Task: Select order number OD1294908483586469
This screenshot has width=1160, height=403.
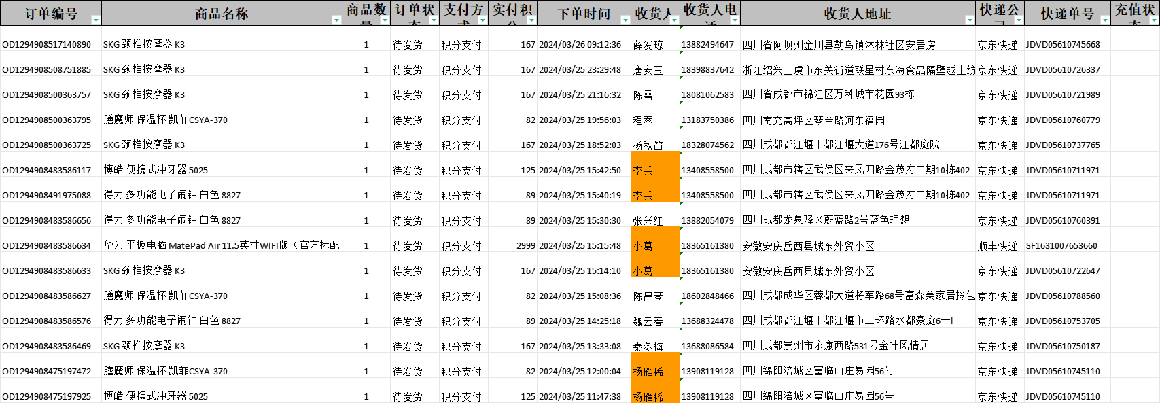Action: [47, 347]
